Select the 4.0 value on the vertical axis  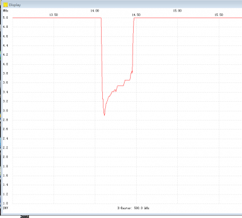click(x=5, y=64)
